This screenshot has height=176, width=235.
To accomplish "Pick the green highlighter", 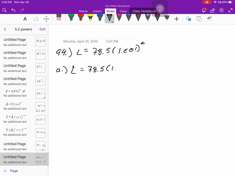I will 71,18.
